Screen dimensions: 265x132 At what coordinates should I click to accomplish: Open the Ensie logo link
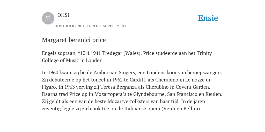[x=208, y=18]
